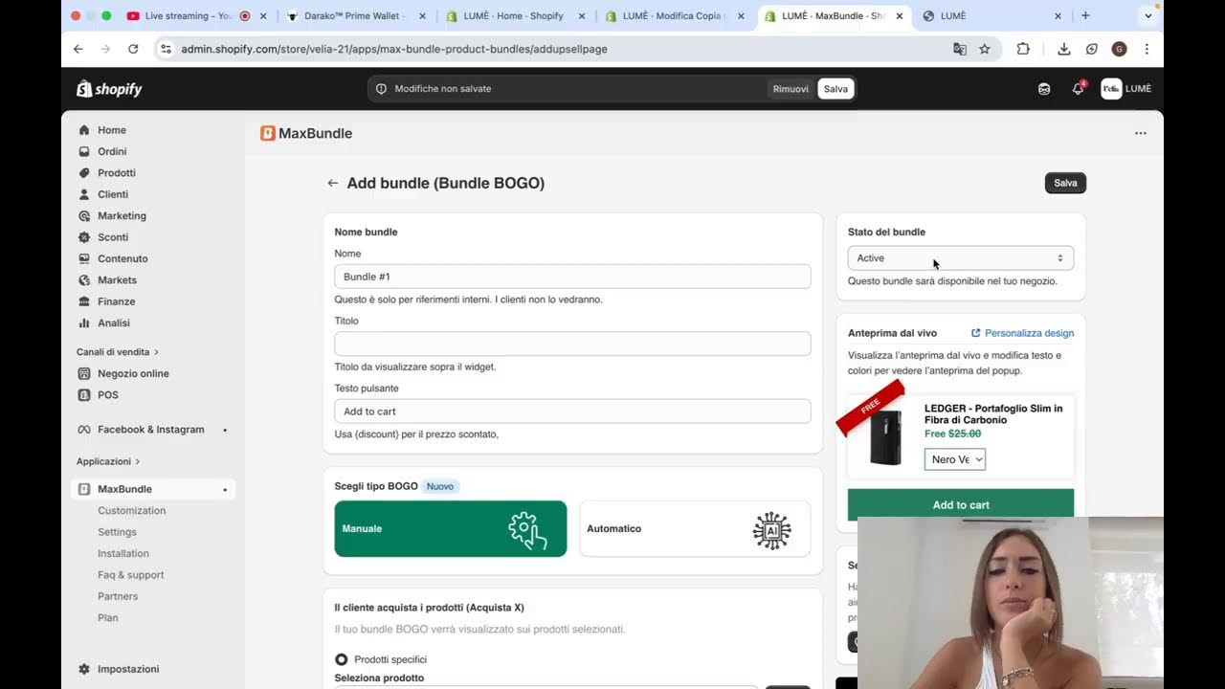Screen dimensions: 1225x689
Task: Open Faq & support under MaxBundle
Action: [x=131, y=575]
